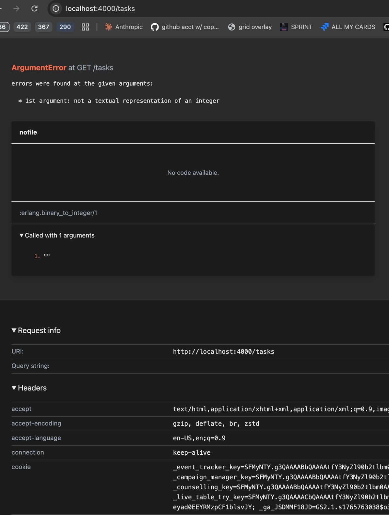The height and width of the screenshot is (515, 389).
Task: Open the SPRINT bookmark
Action: point(296,27)
